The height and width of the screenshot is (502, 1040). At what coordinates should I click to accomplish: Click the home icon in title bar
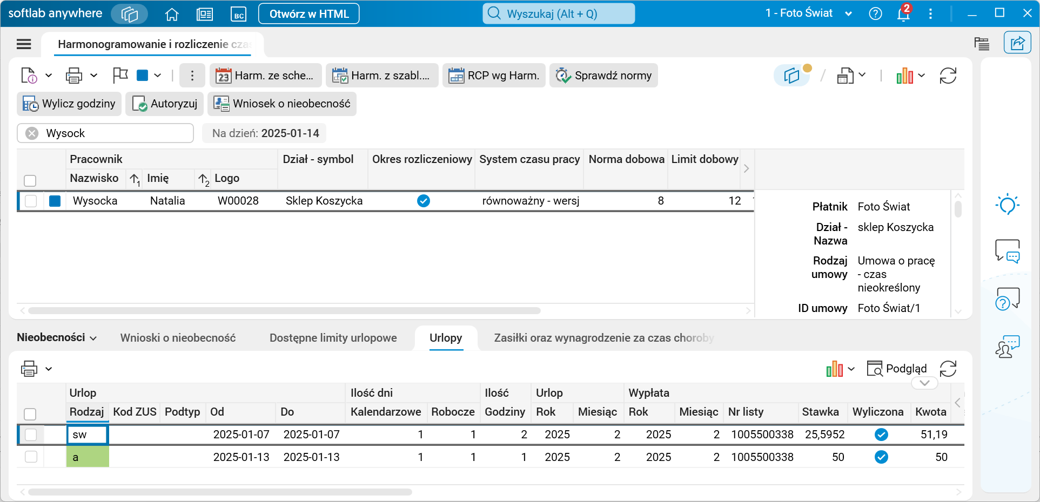(x=172, y=14)
